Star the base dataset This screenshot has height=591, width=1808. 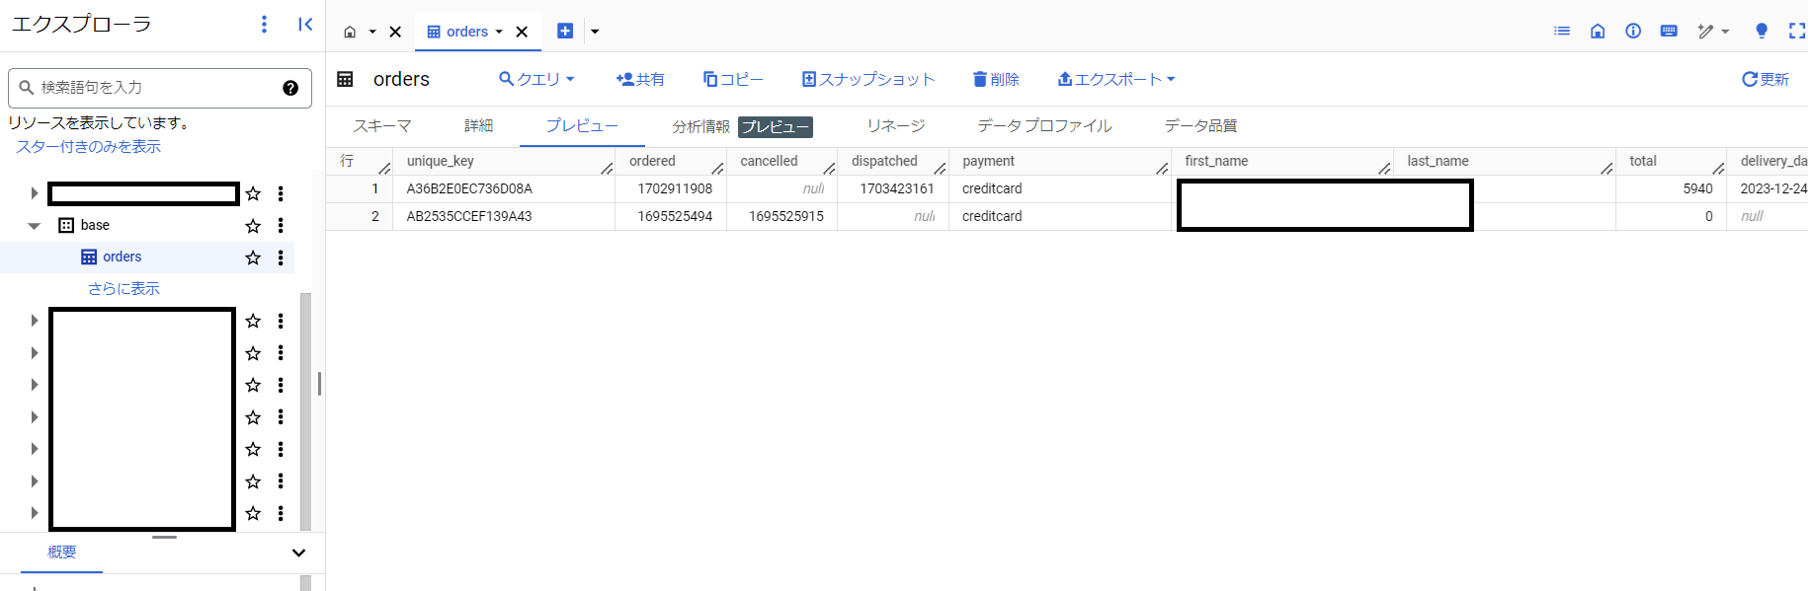tap(253, 226)
